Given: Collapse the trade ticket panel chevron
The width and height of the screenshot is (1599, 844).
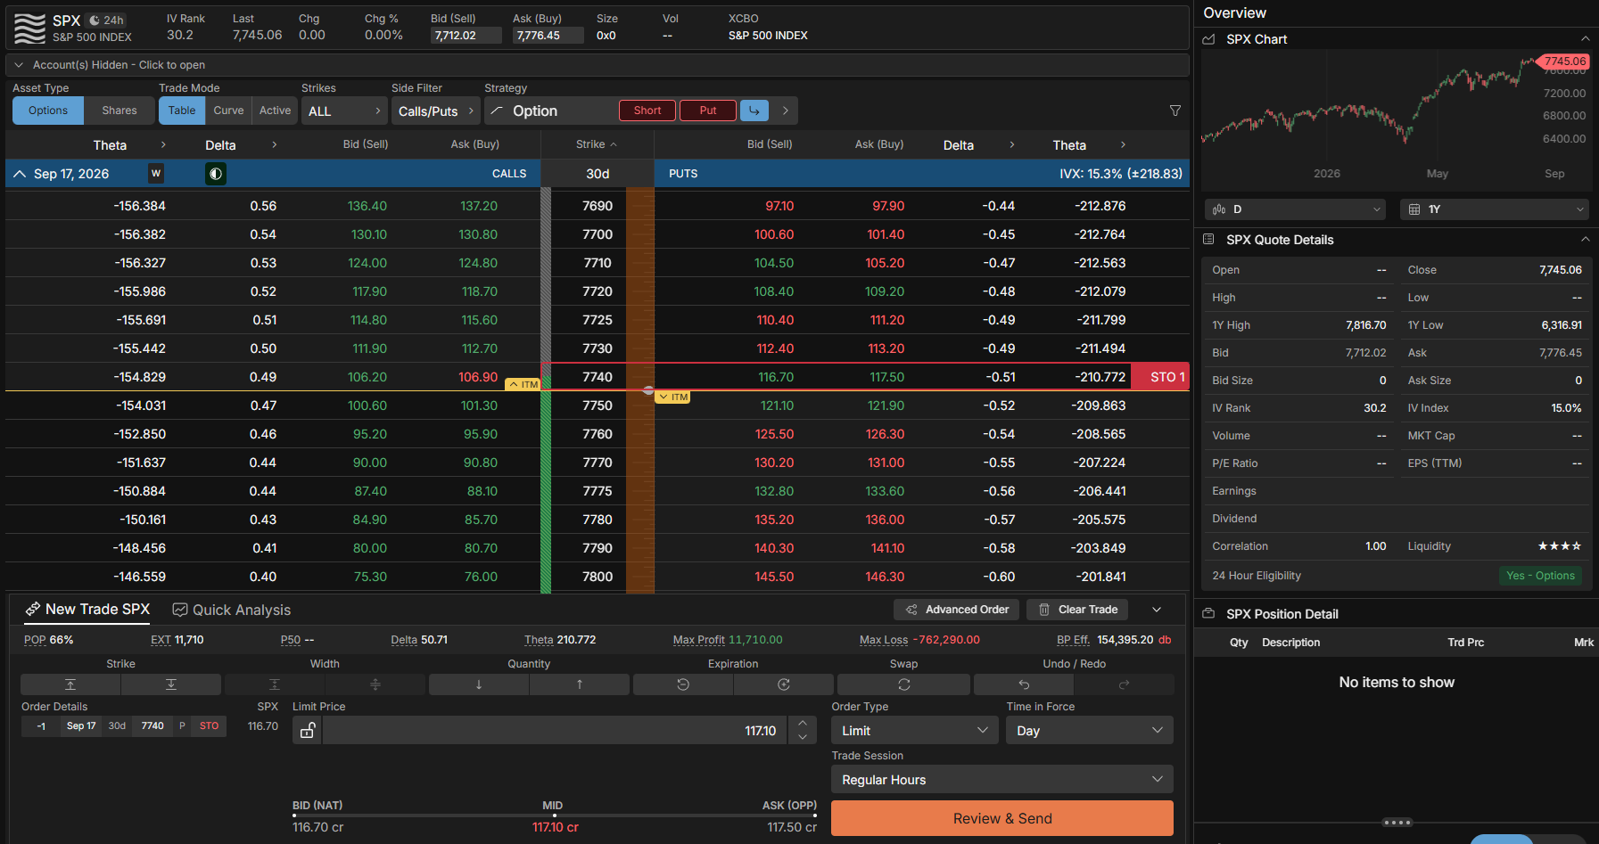Looking at the screenshot, I should point(1157,610).
